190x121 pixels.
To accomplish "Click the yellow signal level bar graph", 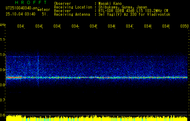I will [97, 118].
